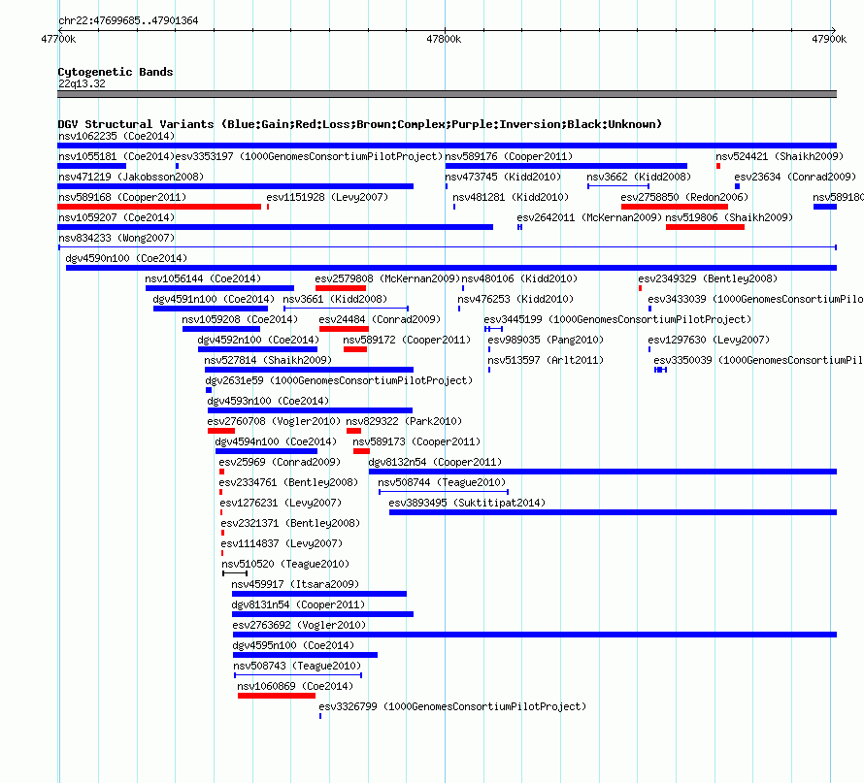This screenshot has height=783, width=864.
Task: Open esv3326799 1000Genomes variant label
Action: pyautogui.click(x=452, y=706)
